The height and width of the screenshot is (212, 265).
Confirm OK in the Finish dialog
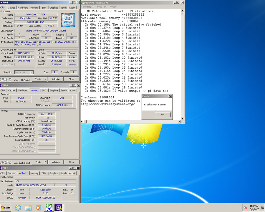click(163, 115)
